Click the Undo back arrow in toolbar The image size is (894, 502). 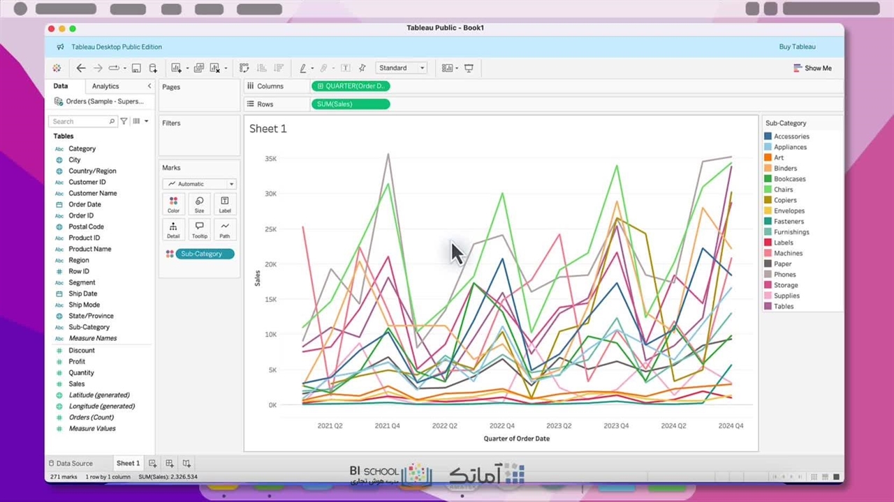pos(81,68)
